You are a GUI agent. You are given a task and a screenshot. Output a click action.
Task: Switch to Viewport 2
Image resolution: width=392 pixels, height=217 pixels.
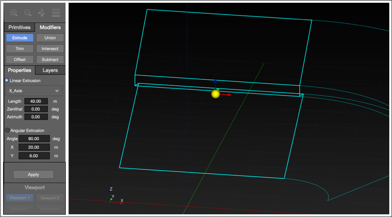[50, 198]
